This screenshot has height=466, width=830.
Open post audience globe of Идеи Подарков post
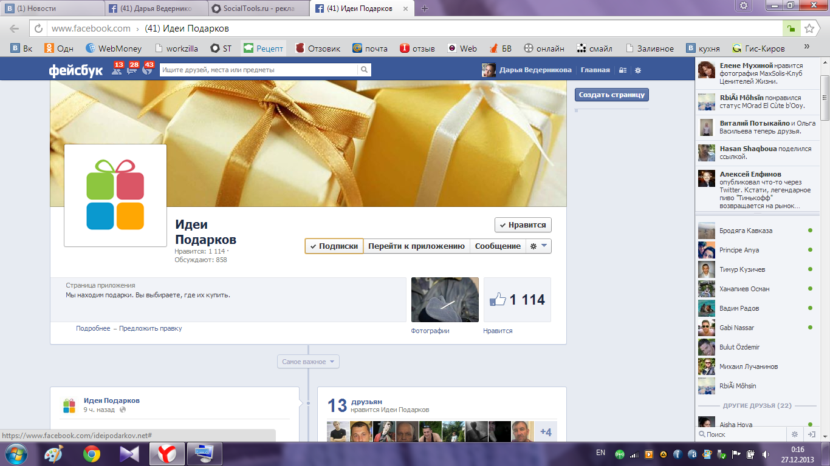coord(123,410)
